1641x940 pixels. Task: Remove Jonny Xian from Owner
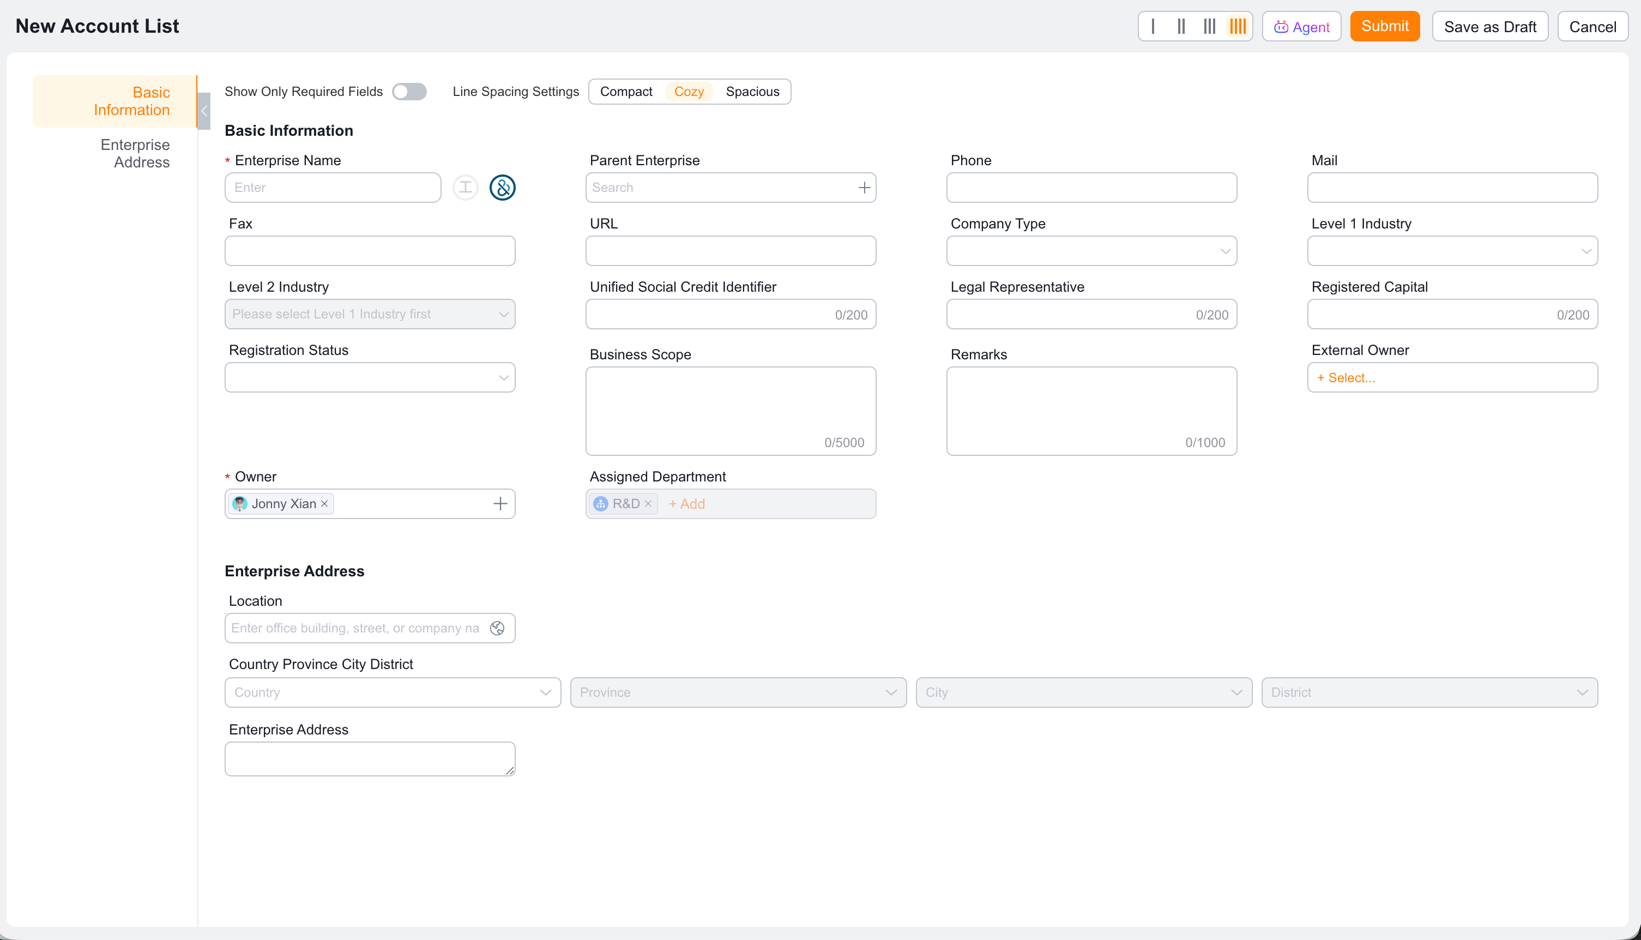tap(325, 504)
